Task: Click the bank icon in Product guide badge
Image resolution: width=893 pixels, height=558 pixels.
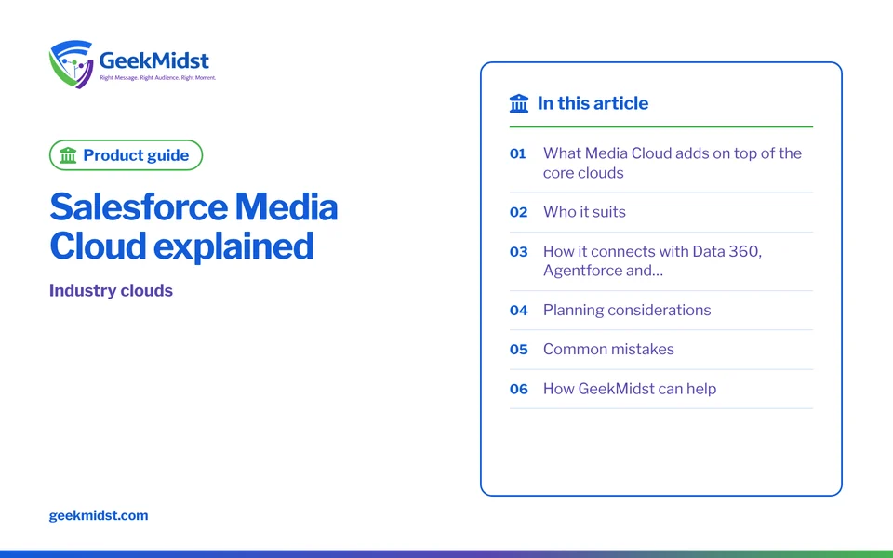Action: (x=68, y=155)
